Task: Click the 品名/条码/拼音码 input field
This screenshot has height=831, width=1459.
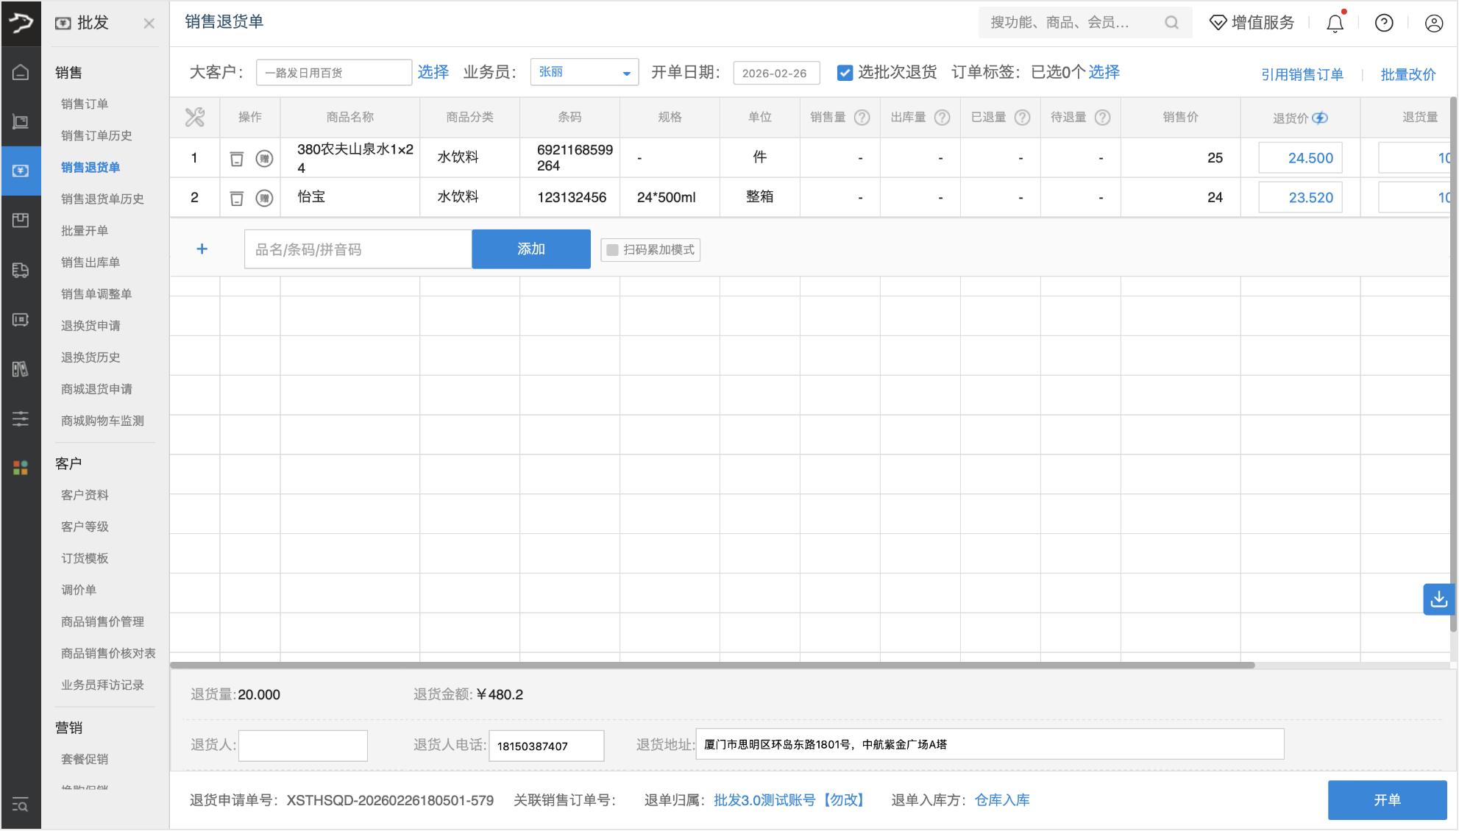Action: click(358, 249)
